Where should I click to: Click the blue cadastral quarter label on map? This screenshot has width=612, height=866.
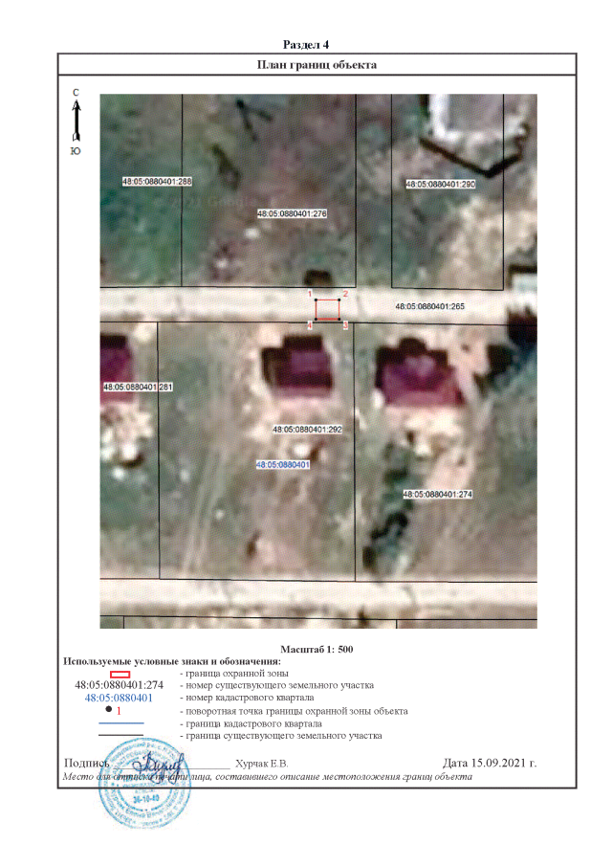coord(283,464)
